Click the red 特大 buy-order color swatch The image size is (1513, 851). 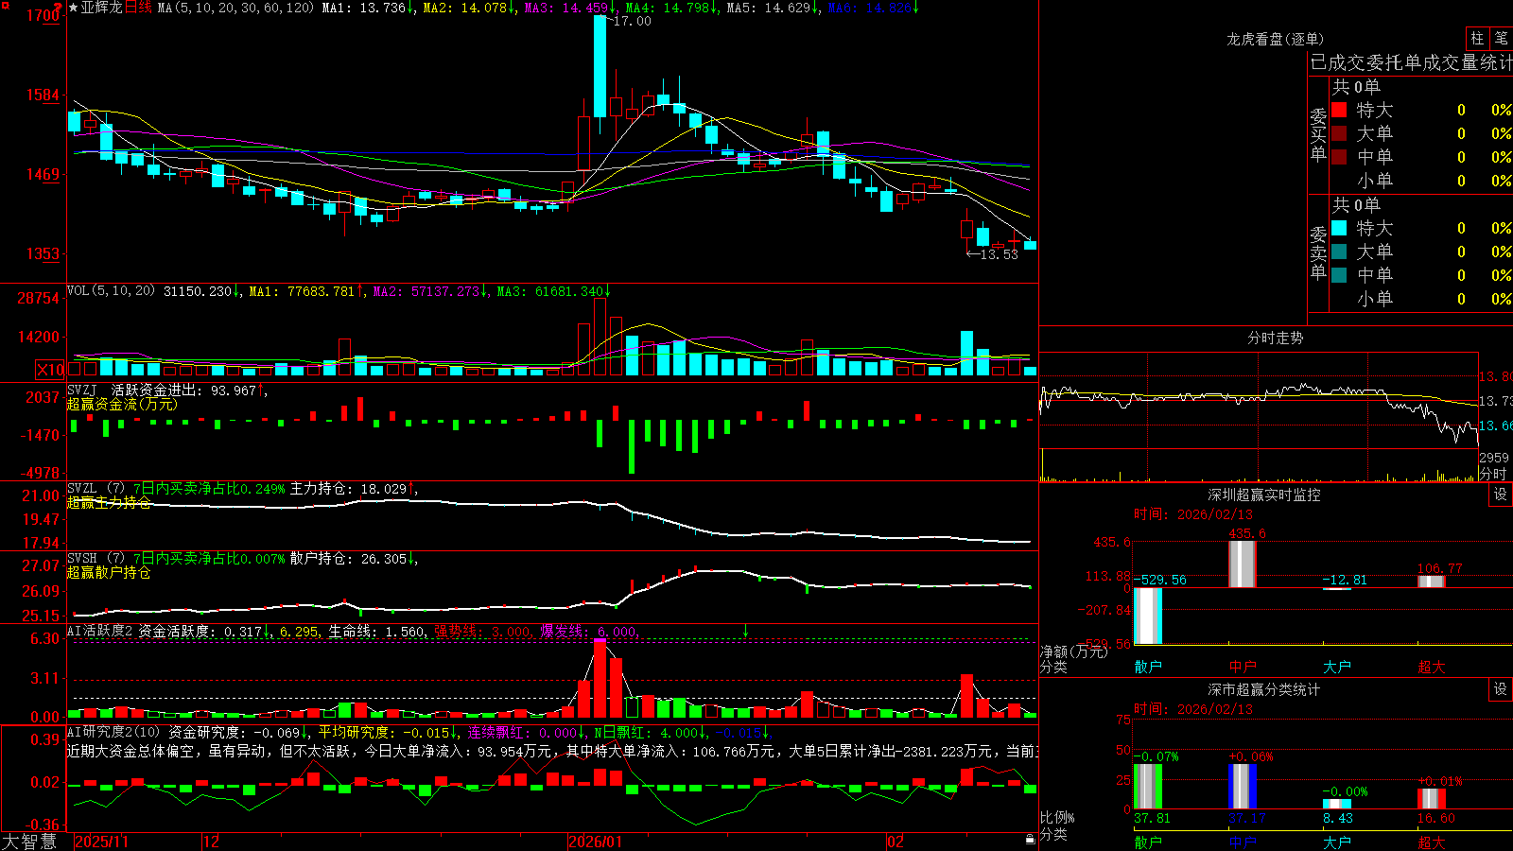click(x=1339, y=110)
